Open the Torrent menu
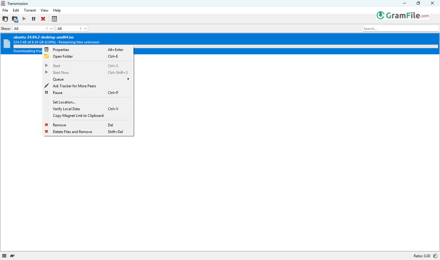440x260 pixels. pyautogui.click(x=30, y=10)
